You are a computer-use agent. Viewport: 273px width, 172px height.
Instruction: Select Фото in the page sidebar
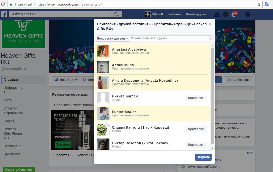[8, 100]
